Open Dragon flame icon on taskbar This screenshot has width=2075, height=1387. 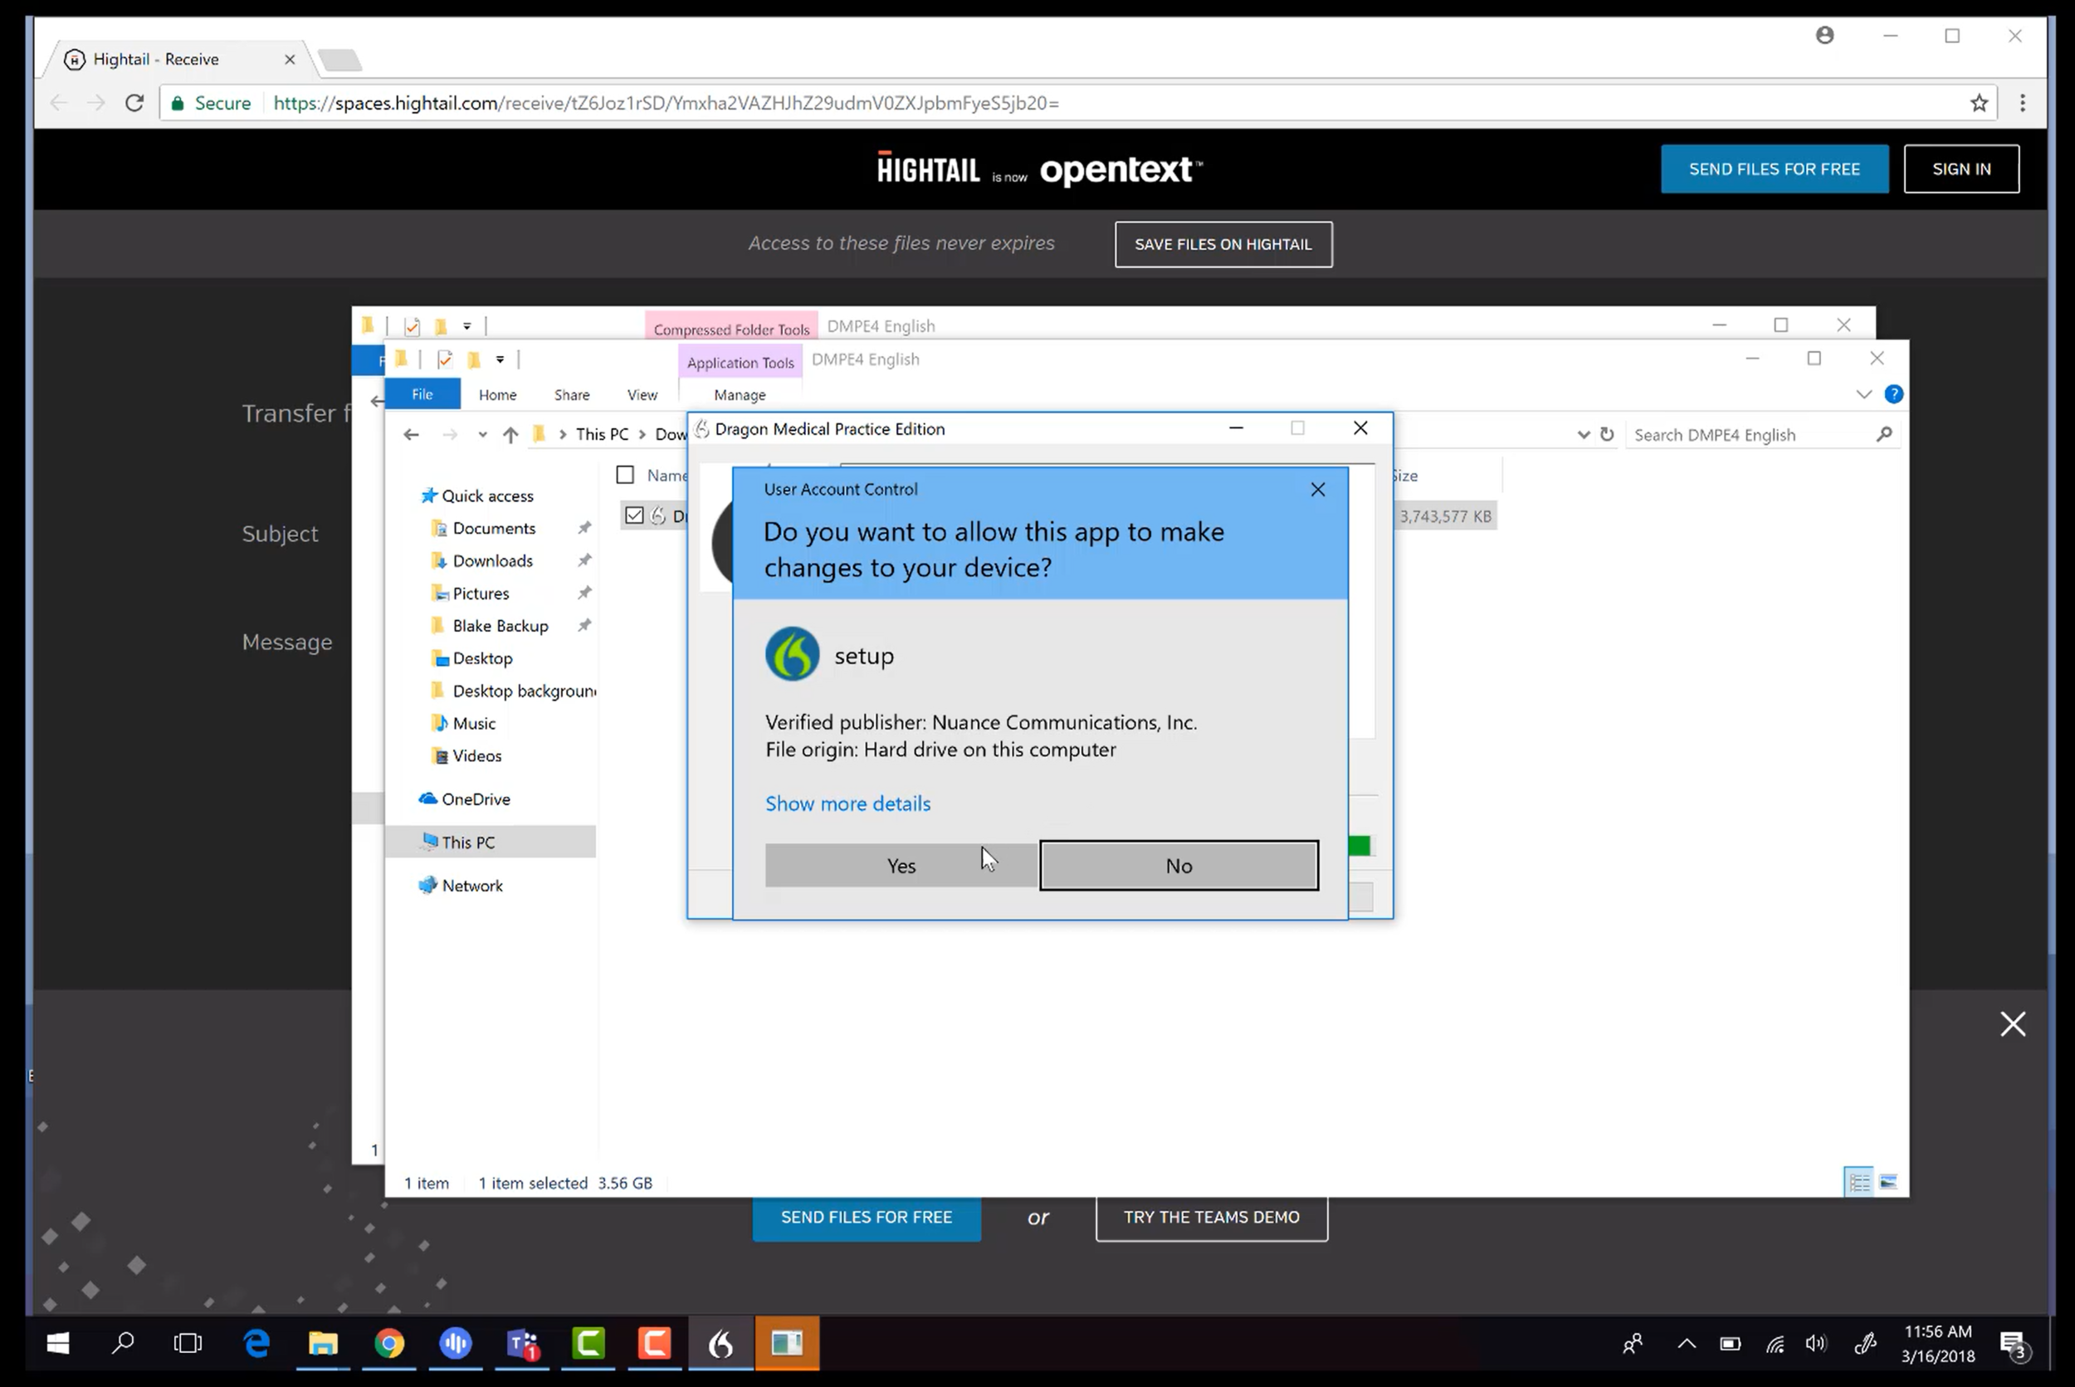pyautogui.click(x=720, y=1344)
